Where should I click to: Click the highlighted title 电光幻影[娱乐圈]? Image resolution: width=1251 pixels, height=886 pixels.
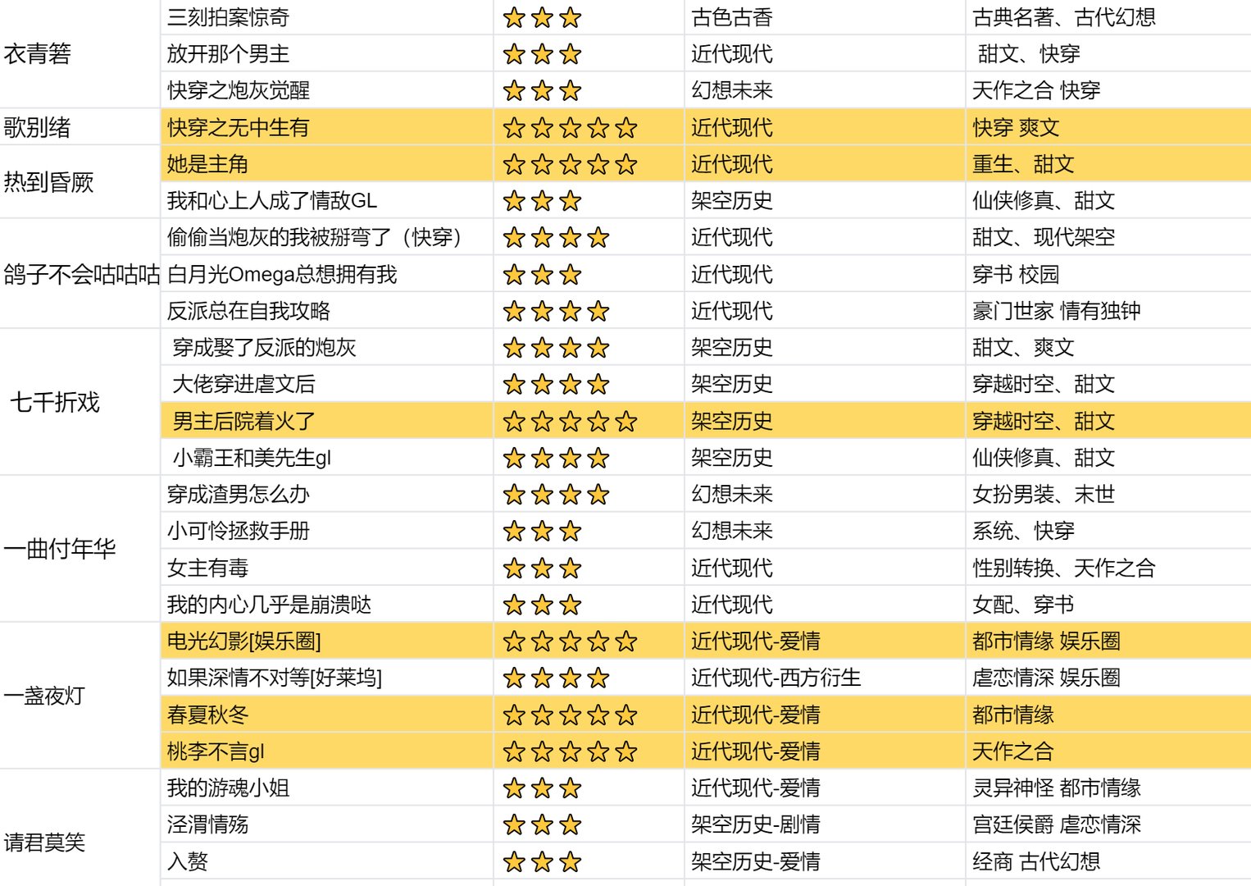coord(244,642)
